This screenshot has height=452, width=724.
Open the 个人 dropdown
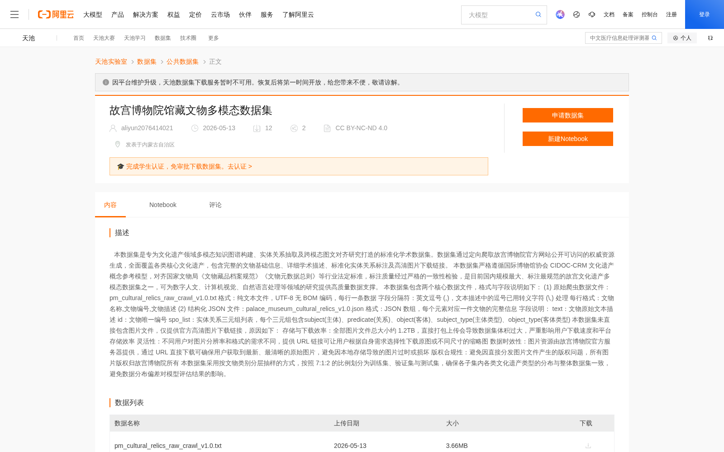[682, 38]
